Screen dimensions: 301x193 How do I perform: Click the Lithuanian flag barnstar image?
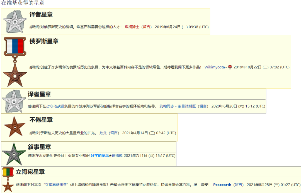point(8,180)
